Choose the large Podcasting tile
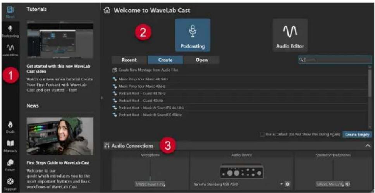The width and height of the screenshot is (375, 193). [193, 35]
